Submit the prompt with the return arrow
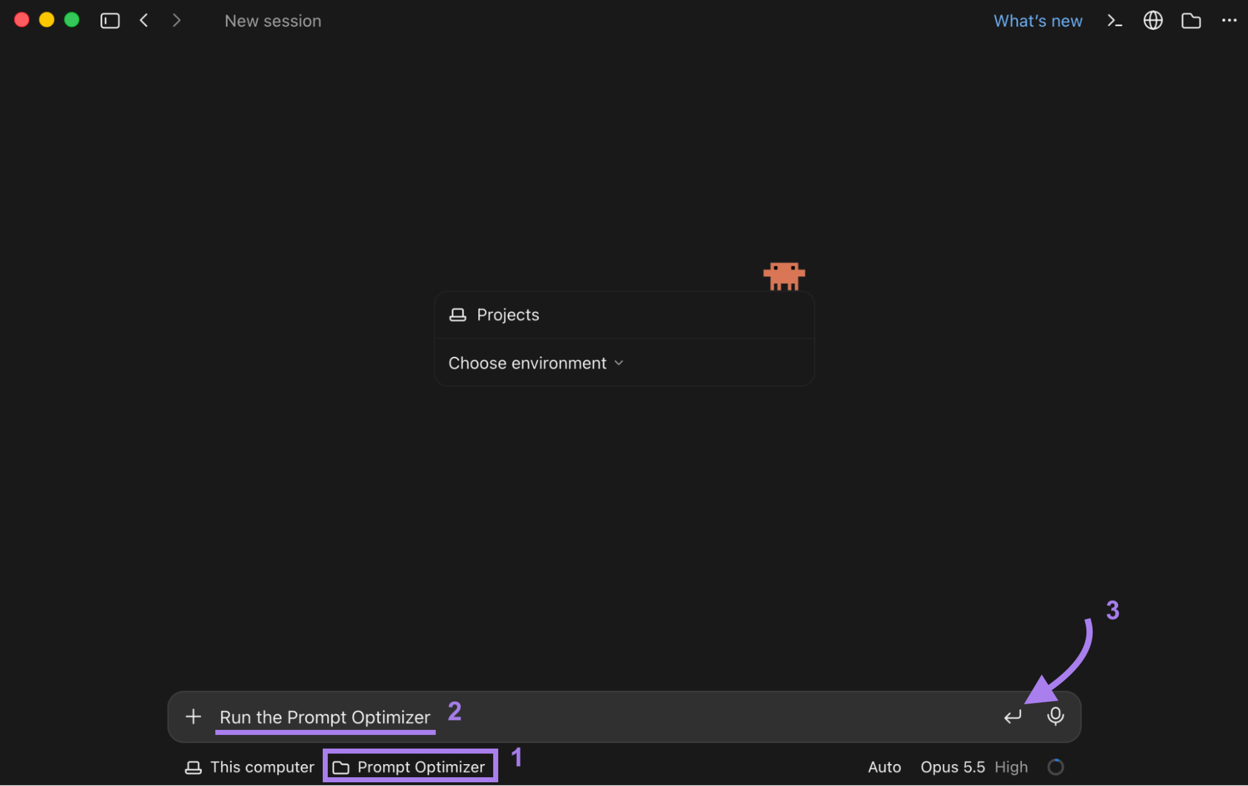 coord(1013,716)
